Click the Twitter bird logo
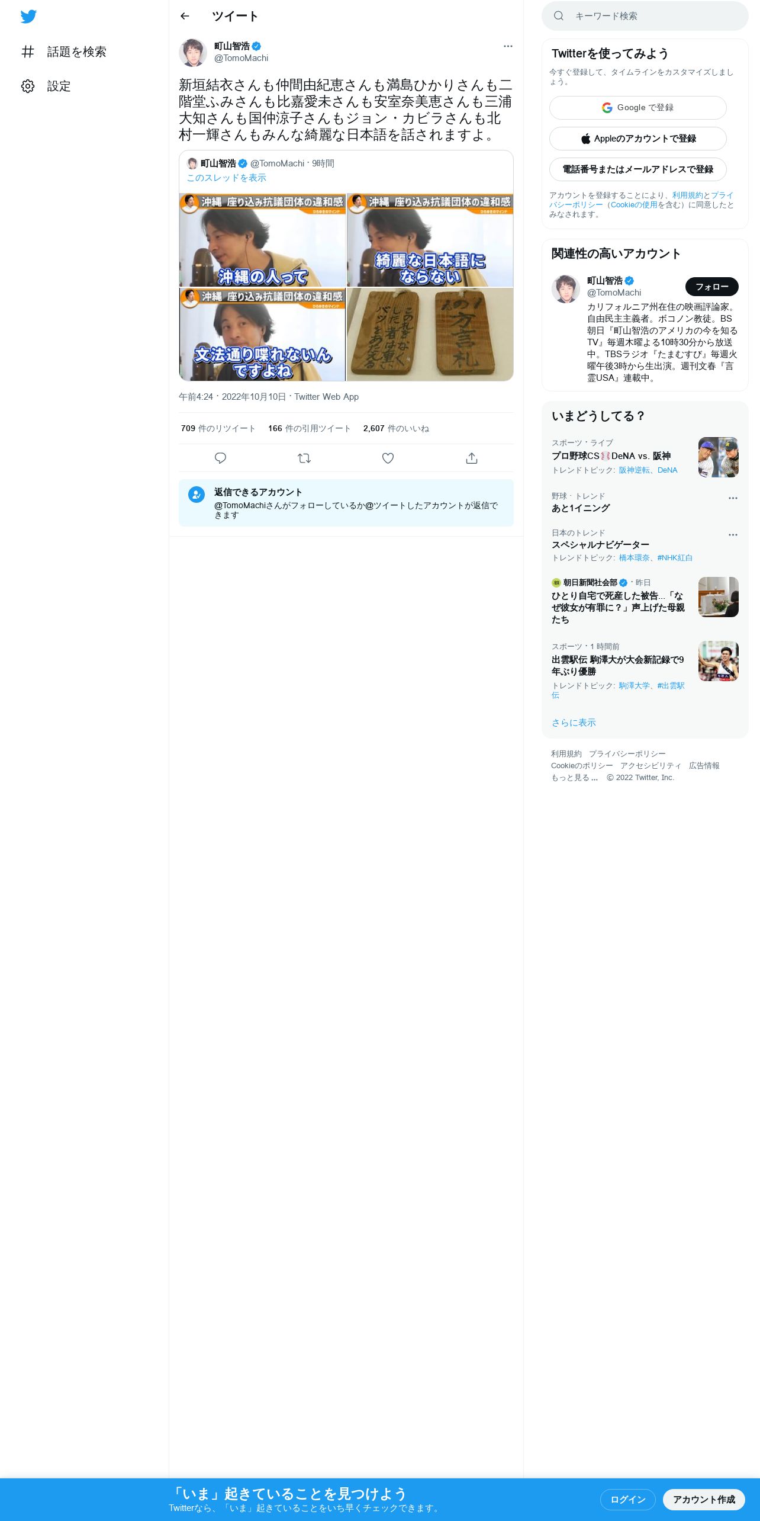The width and height of the screenshot is (760, 1521). [x=28, y=17]
